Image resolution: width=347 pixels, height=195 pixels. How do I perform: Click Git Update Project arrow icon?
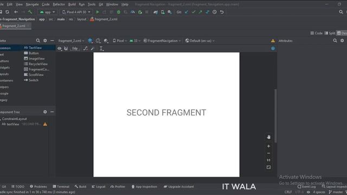[x=187, y=12]
